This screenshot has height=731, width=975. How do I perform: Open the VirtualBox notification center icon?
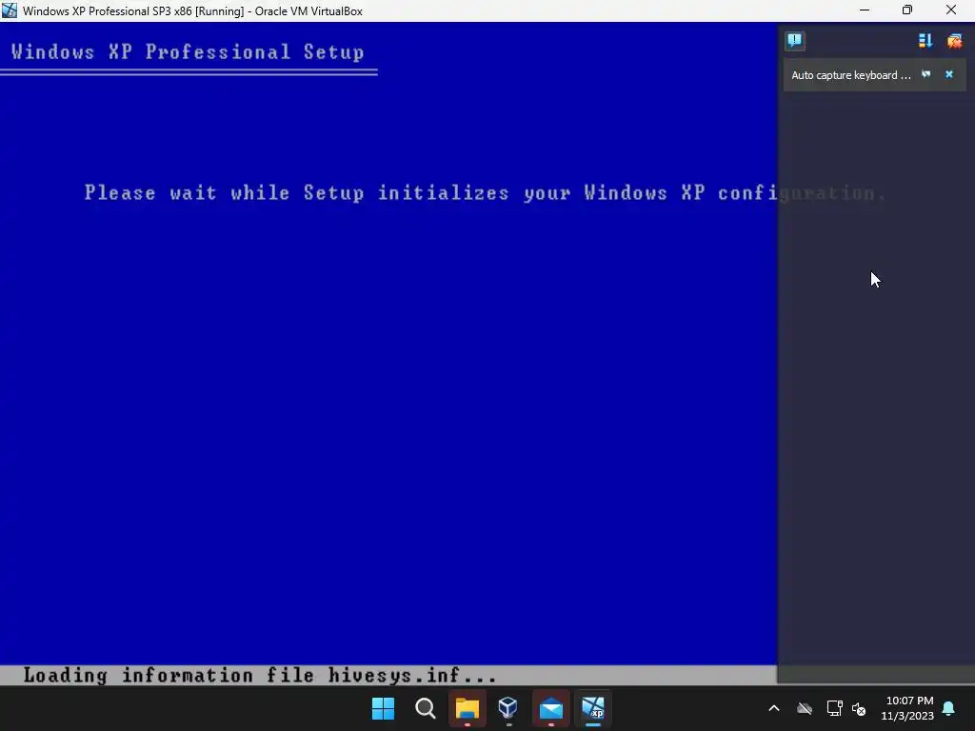click(x=795, y=41)
